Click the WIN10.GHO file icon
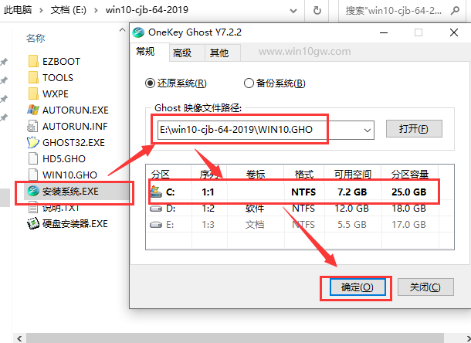This screenshot has height=343, width=471. [32, 175]
